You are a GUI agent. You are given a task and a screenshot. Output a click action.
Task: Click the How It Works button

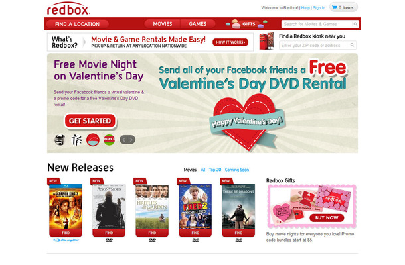pyautogui.click(x=230, y=42)
